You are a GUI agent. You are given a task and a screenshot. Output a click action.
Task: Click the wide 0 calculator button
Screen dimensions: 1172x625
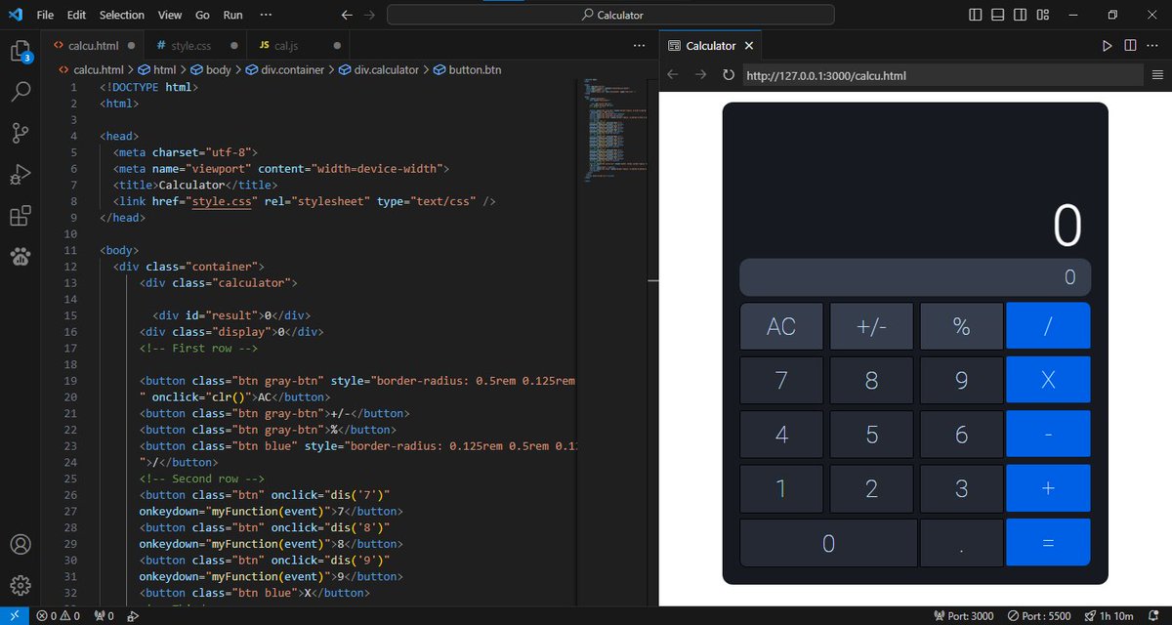[x=828, y=542]
